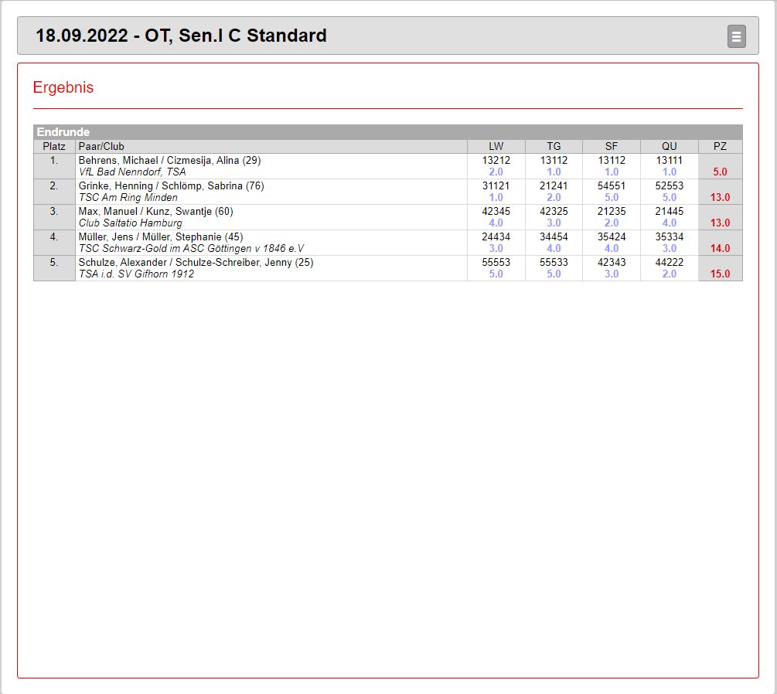Click the SF column header
777x694 pixels.
(x=612, y=146)
